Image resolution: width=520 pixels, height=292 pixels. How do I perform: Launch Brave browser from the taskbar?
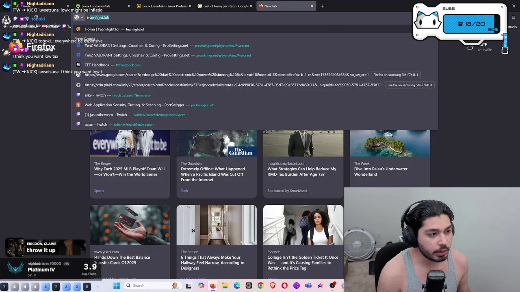coord(273,286)
